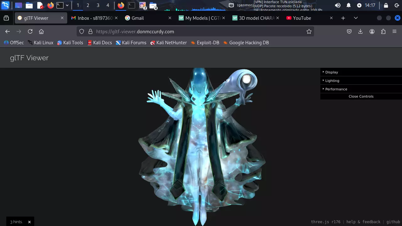Open the Kali NetHunter bookmark
402x226 pixels.
[169, 43]
